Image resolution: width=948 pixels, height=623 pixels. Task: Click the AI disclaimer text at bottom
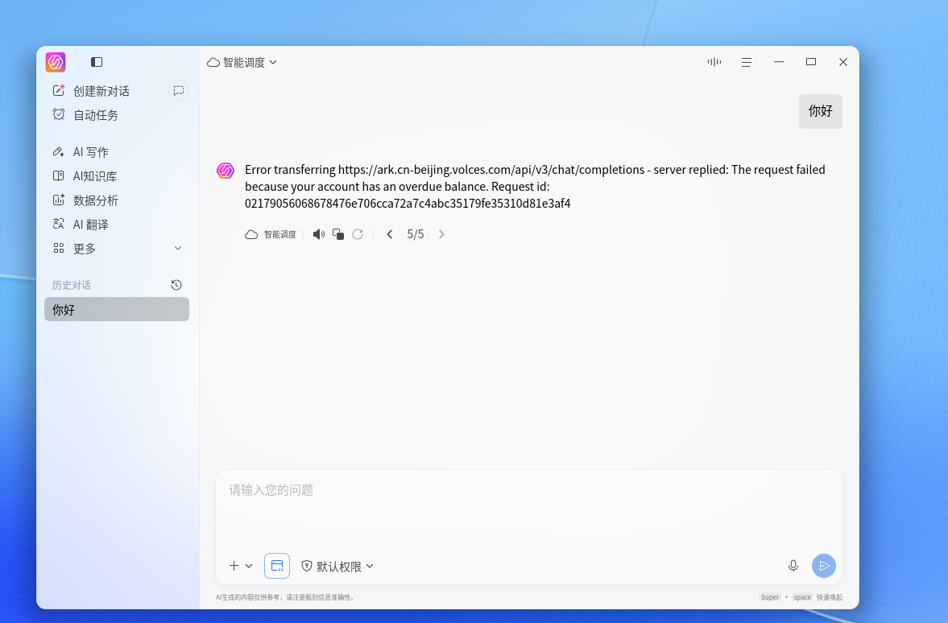pos(286,597)
